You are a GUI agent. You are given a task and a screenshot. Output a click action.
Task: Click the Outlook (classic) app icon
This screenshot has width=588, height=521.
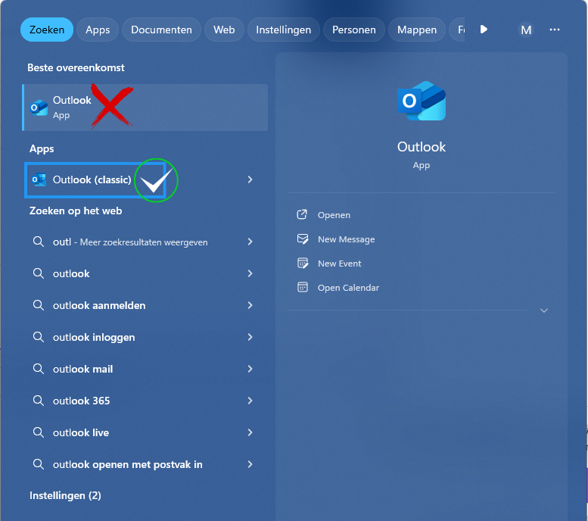tap(39, 179)
